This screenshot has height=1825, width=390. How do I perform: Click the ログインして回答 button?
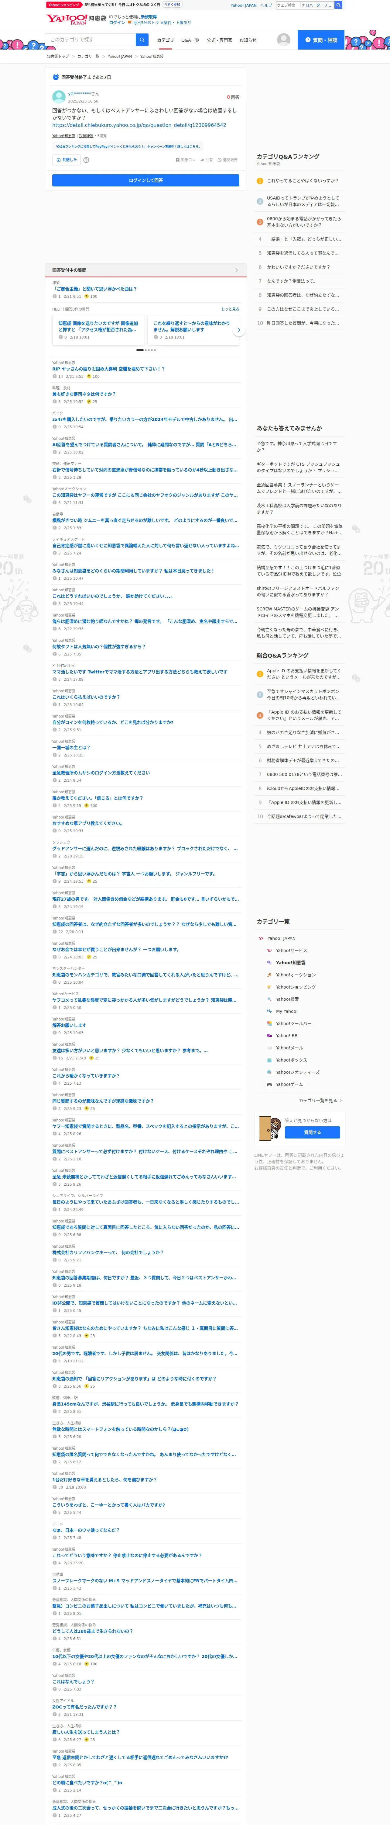146,181
